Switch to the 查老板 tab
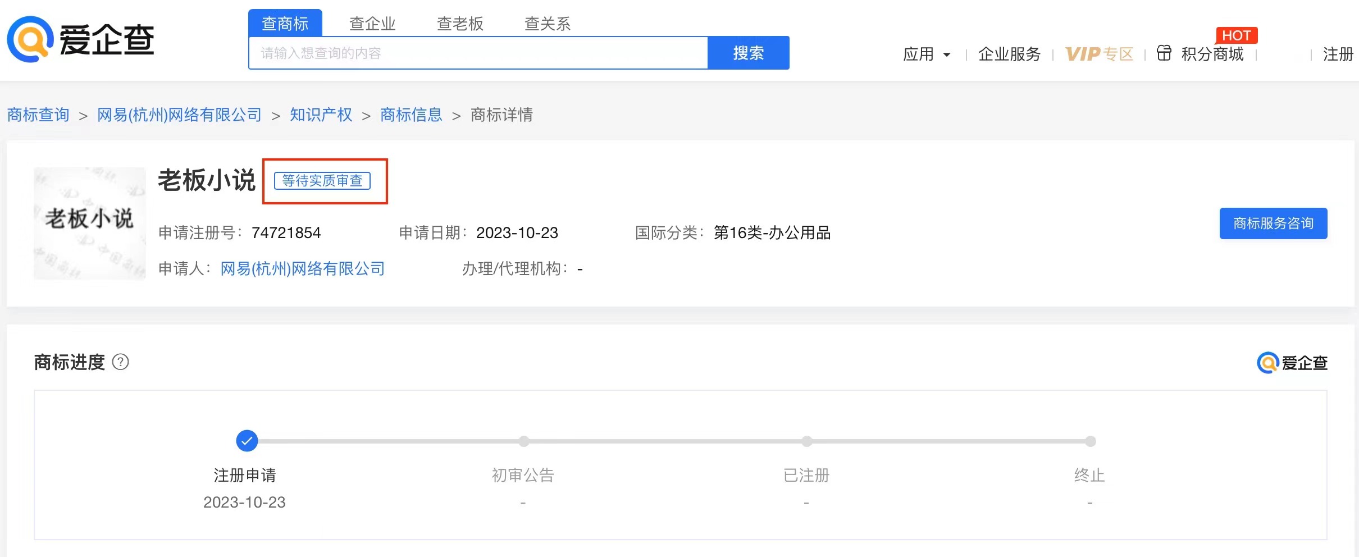This screenshot has width=1359, height=557. click(x=460, y=24)
